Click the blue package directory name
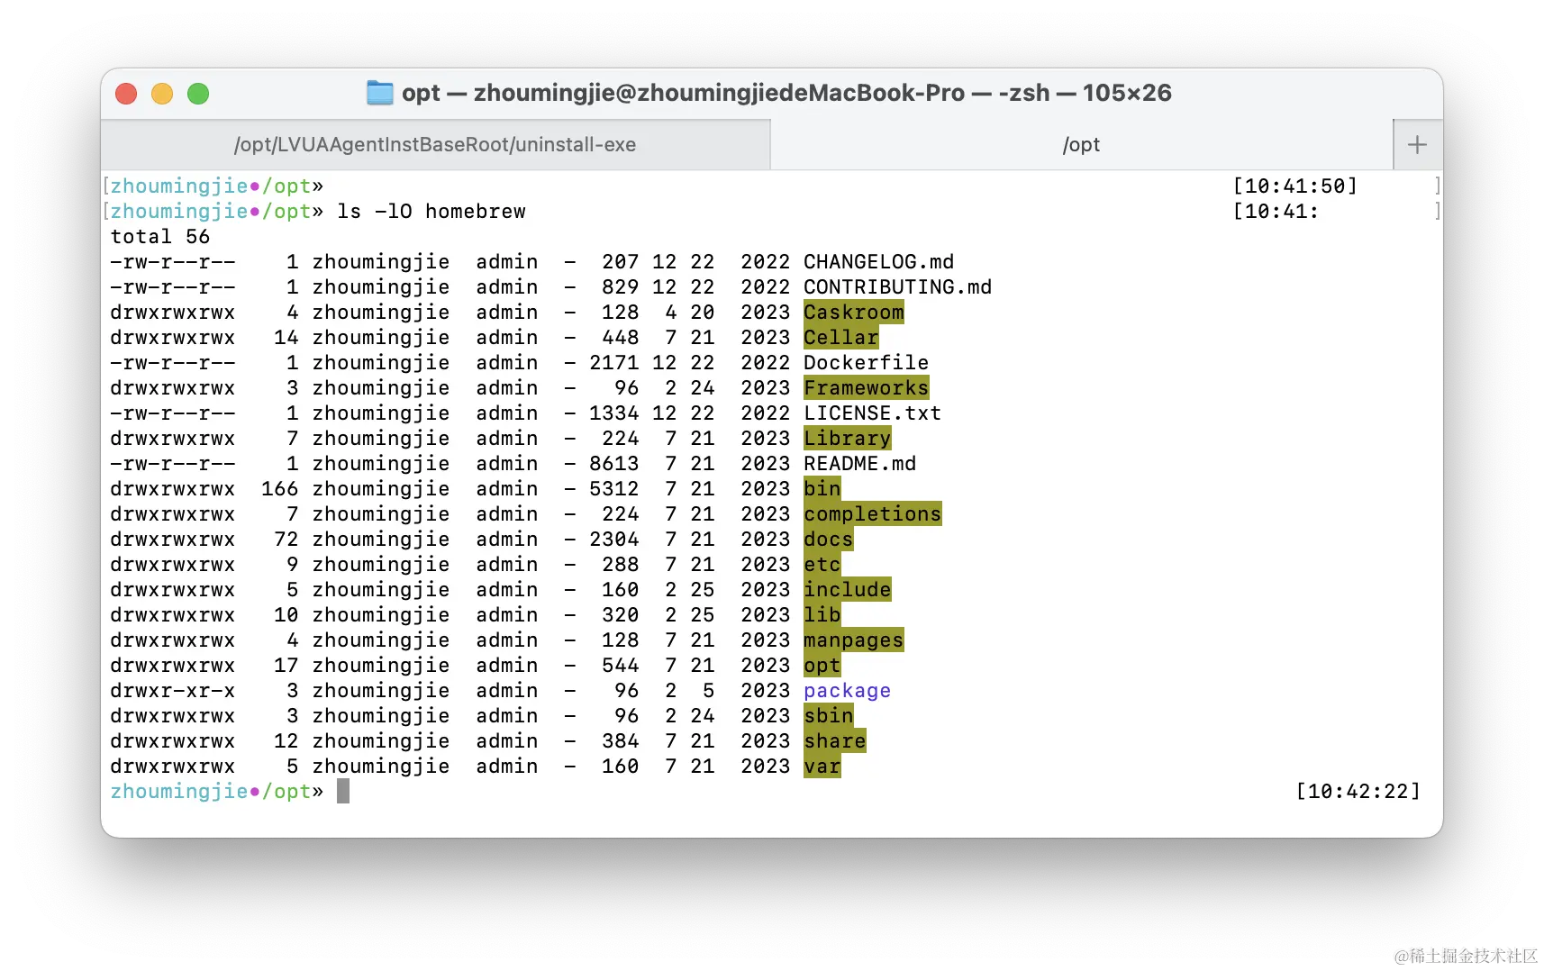The width and height of the screenshot is (1544, 971). click(x=848, y=691)
